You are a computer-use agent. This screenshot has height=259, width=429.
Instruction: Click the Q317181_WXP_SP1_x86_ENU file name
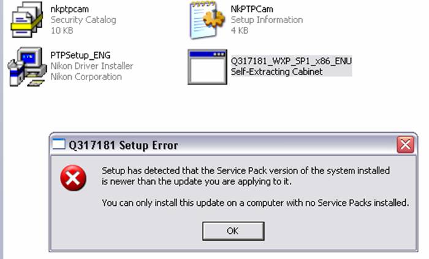pyautogui.click(x=291, y=61)
